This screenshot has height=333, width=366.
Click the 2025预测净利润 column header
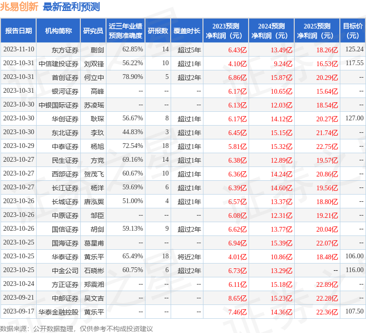click(x=317, y=30)
